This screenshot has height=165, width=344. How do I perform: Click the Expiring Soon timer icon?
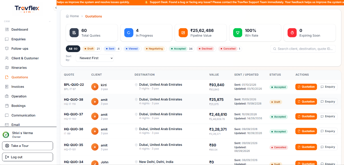[292, 33]
